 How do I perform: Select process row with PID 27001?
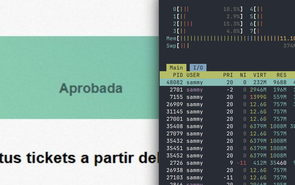tap(227, 119)
